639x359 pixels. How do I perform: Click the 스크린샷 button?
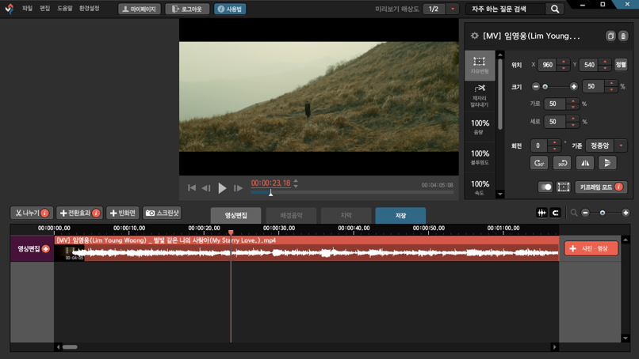163,213
